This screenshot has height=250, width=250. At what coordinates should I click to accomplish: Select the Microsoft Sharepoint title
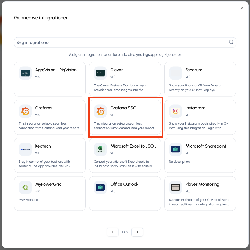(206, 146)
